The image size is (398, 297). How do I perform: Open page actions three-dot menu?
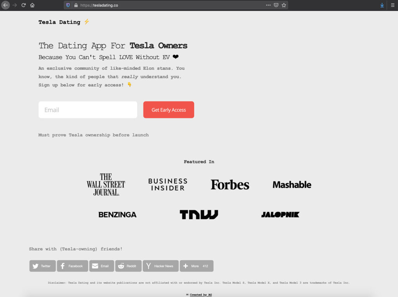pos(268,5)
